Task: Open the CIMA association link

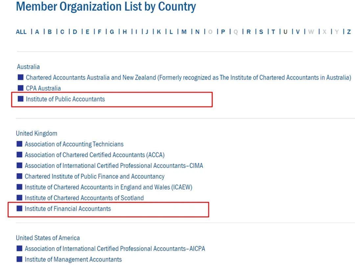Action: click(x=114, y=166)
